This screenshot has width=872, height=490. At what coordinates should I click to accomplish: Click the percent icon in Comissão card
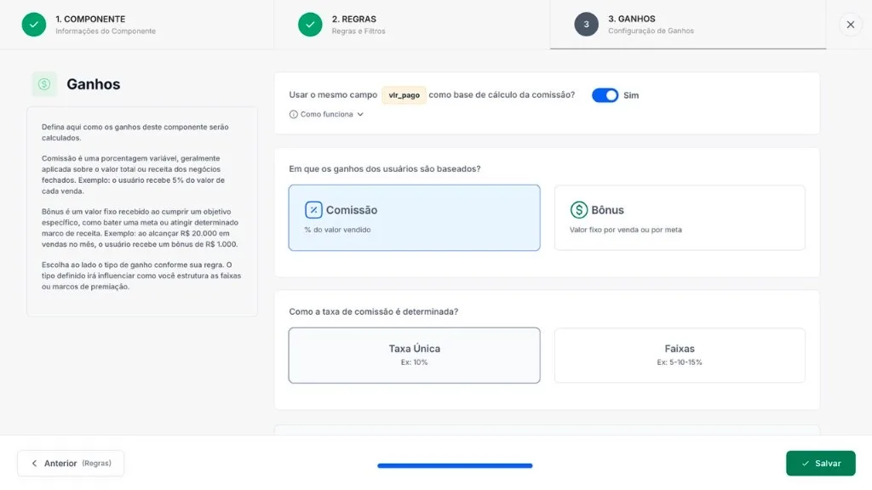[x=313, y=209]
